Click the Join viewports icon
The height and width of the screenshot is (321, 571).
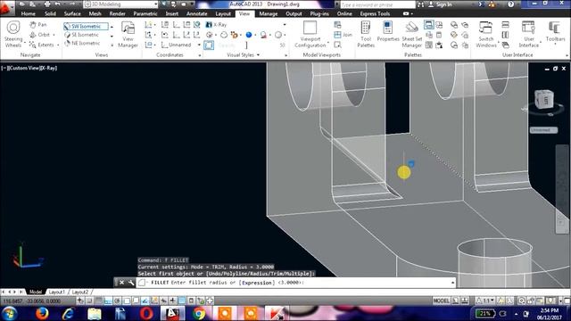(343, 35)
